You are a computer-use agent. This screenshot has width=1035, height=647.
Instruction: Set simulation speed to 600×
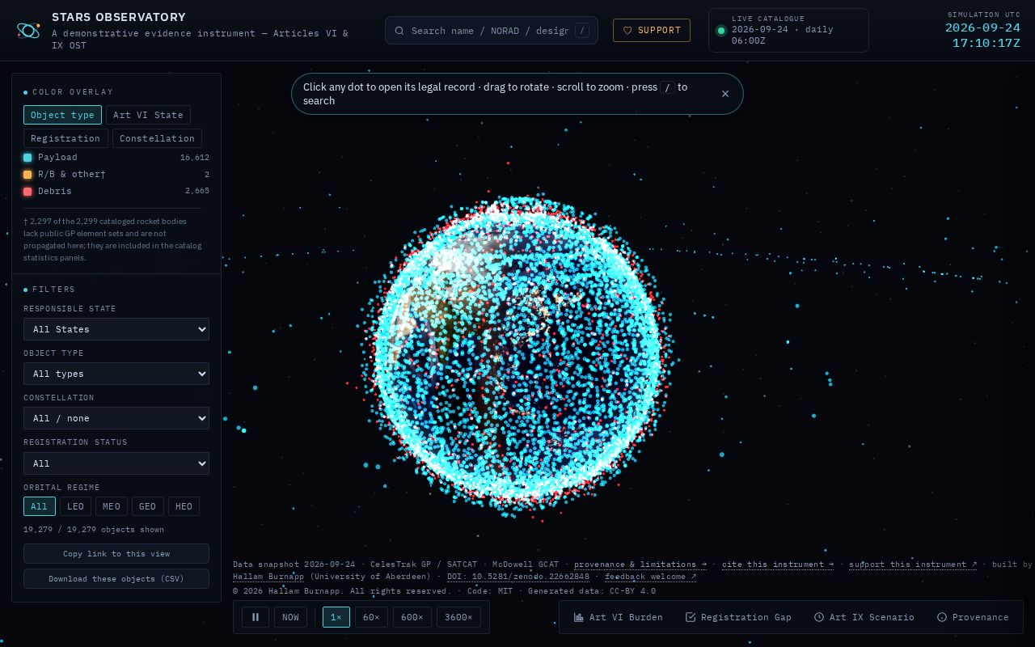point(412,617)
